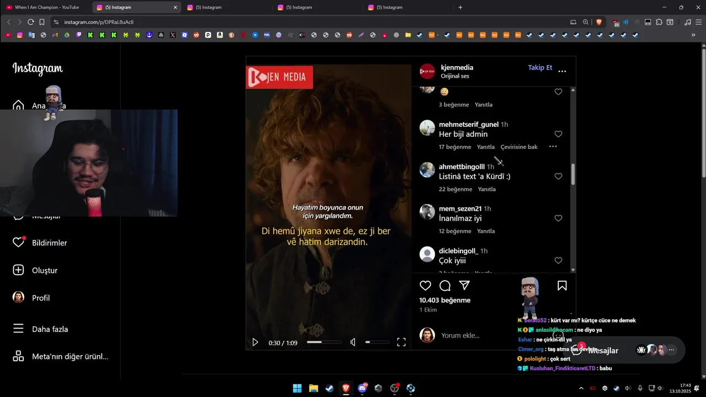Viewport: 706px width, 397px height.
Task: Open the Gmail bookmark
Action: pyautogui.click(x=55, y=35)
